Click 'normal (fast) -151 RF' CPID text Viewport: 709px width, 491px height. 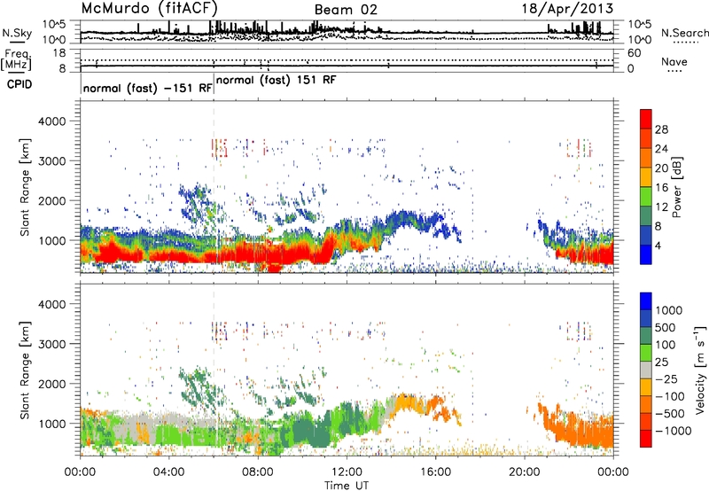147,88
